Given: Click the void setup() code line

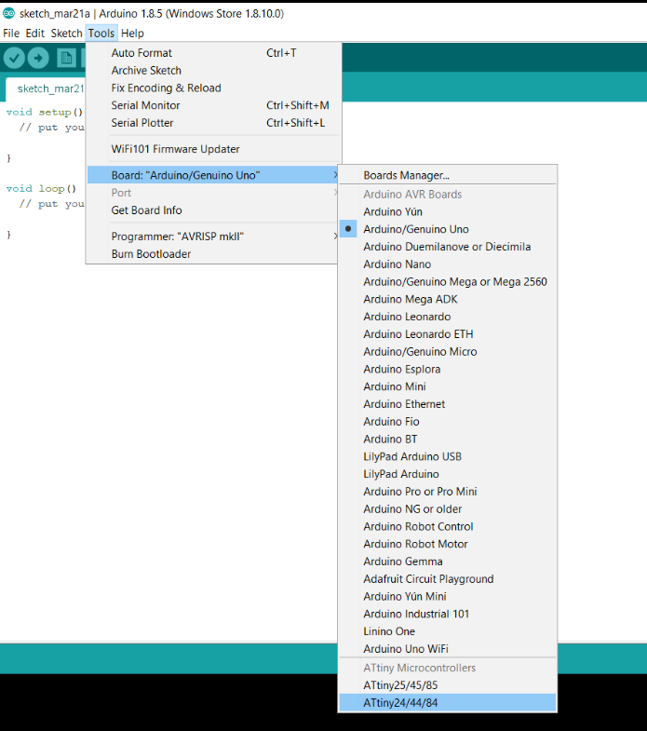Looking at the screenshot, I should click(45, 112).
